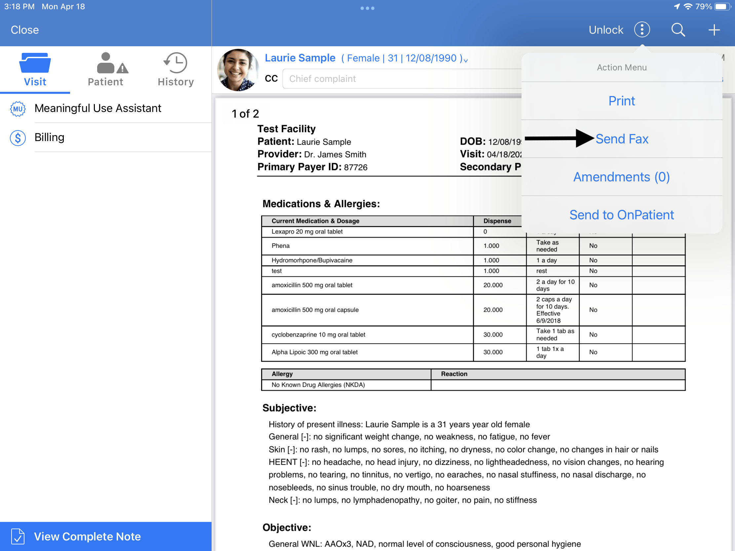Tap '2 caps a day for 10 days' cell
This screenshot has height=551, width=735.
[x=554, y=310]
